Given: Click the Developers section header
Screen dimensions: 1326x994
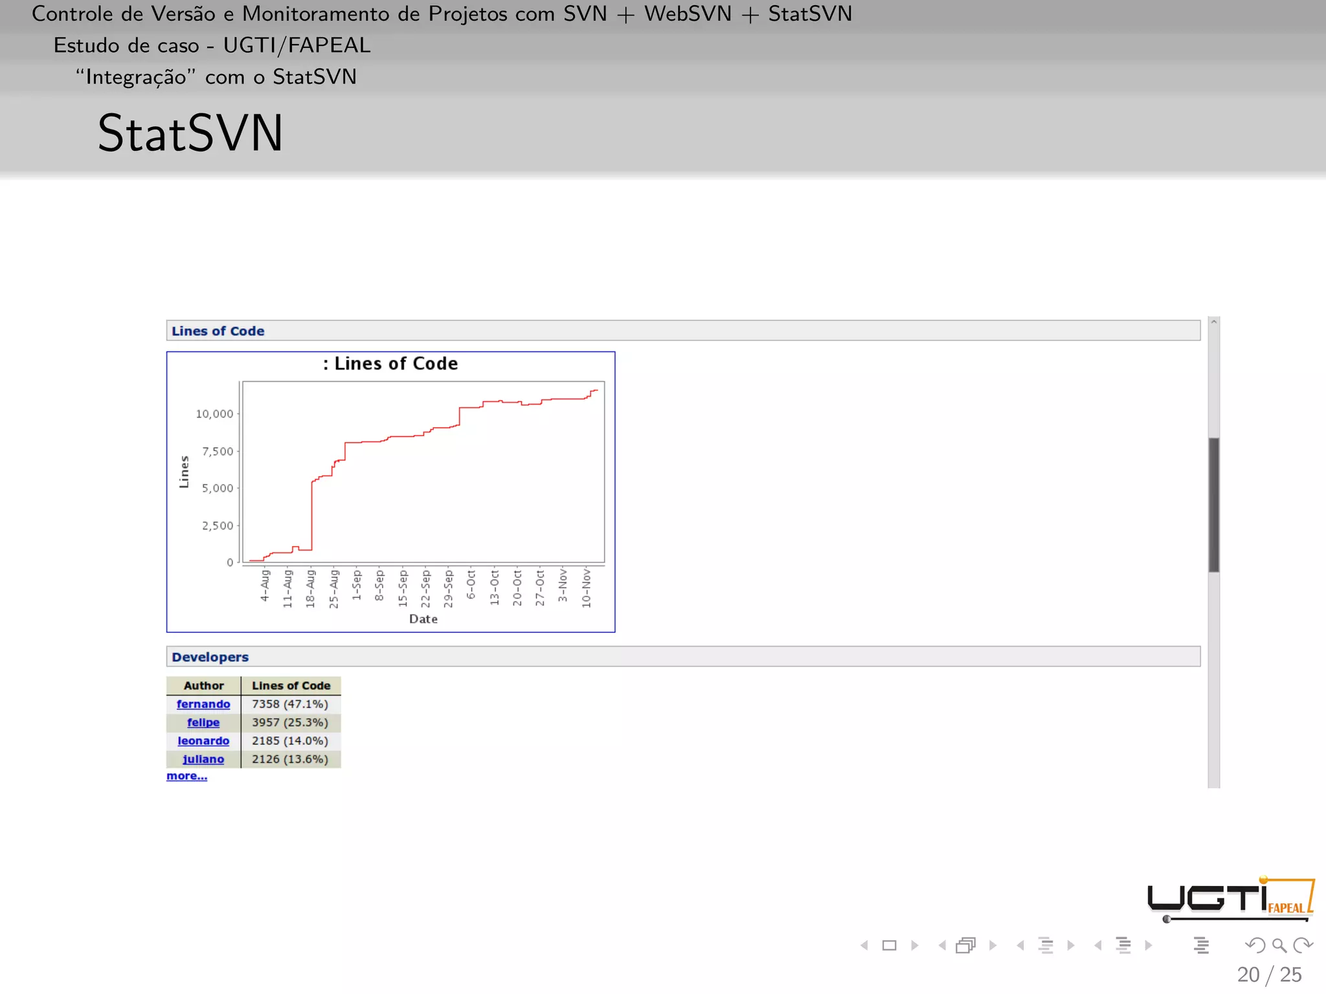Looking at the screenshot, I should pos(683,657).
